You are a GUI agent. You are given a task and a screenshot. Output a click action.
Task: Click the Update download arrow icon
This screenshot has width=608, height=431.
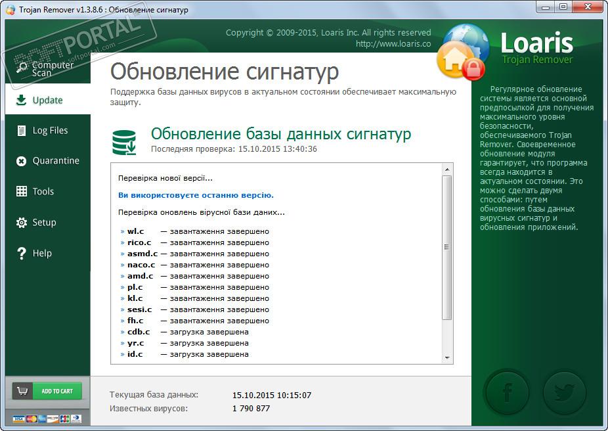point(21,100)
